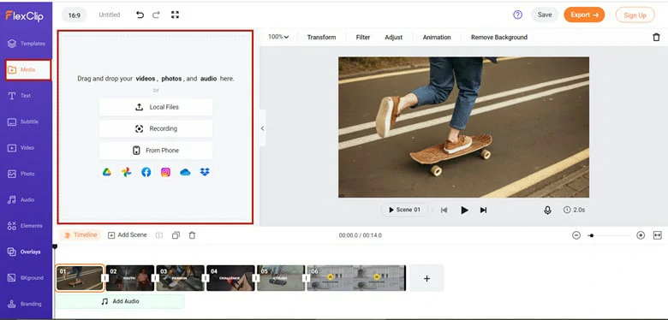Add new scene with plus tile
Viewport: 668px width, 320px height.
tap(426, 278)
